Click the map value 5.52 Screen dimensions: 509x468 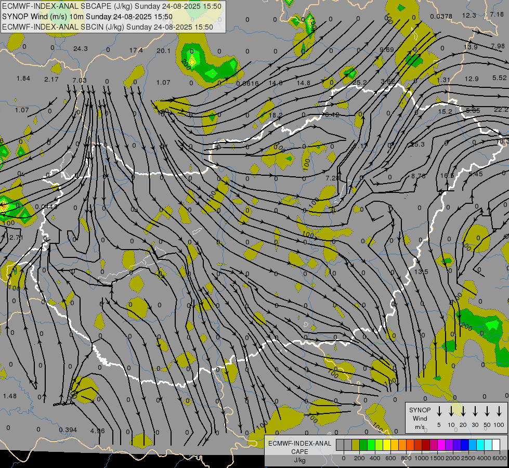pos(499,77)
